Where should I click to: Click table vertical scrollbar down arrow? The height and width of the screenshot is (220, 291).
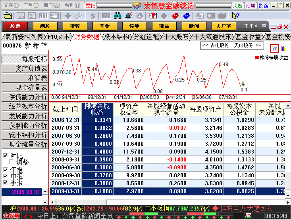tap(288, 196)
